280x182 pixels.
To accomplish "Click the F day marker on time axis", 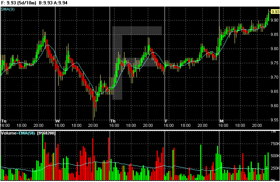I will click(166, 121).
